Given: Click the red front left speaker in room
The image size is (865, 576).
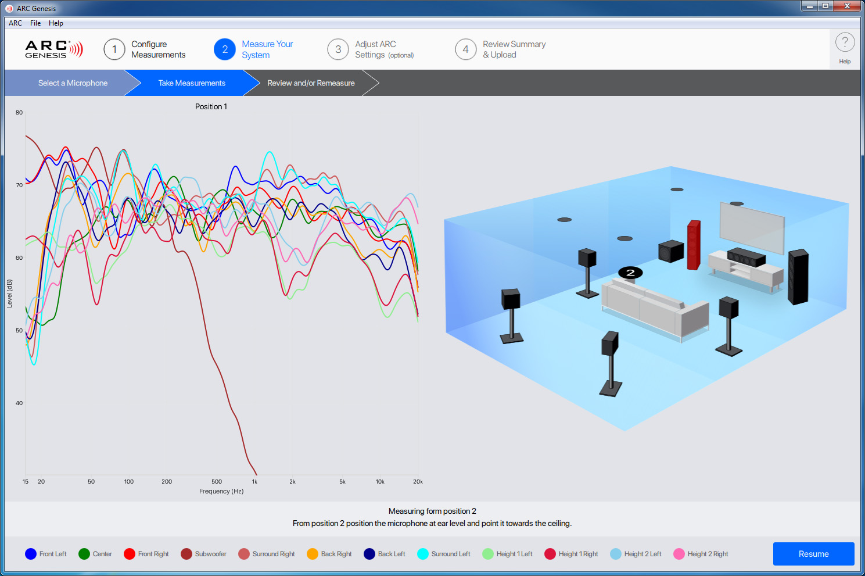Looking at the screenshot, I should point(694,245).
